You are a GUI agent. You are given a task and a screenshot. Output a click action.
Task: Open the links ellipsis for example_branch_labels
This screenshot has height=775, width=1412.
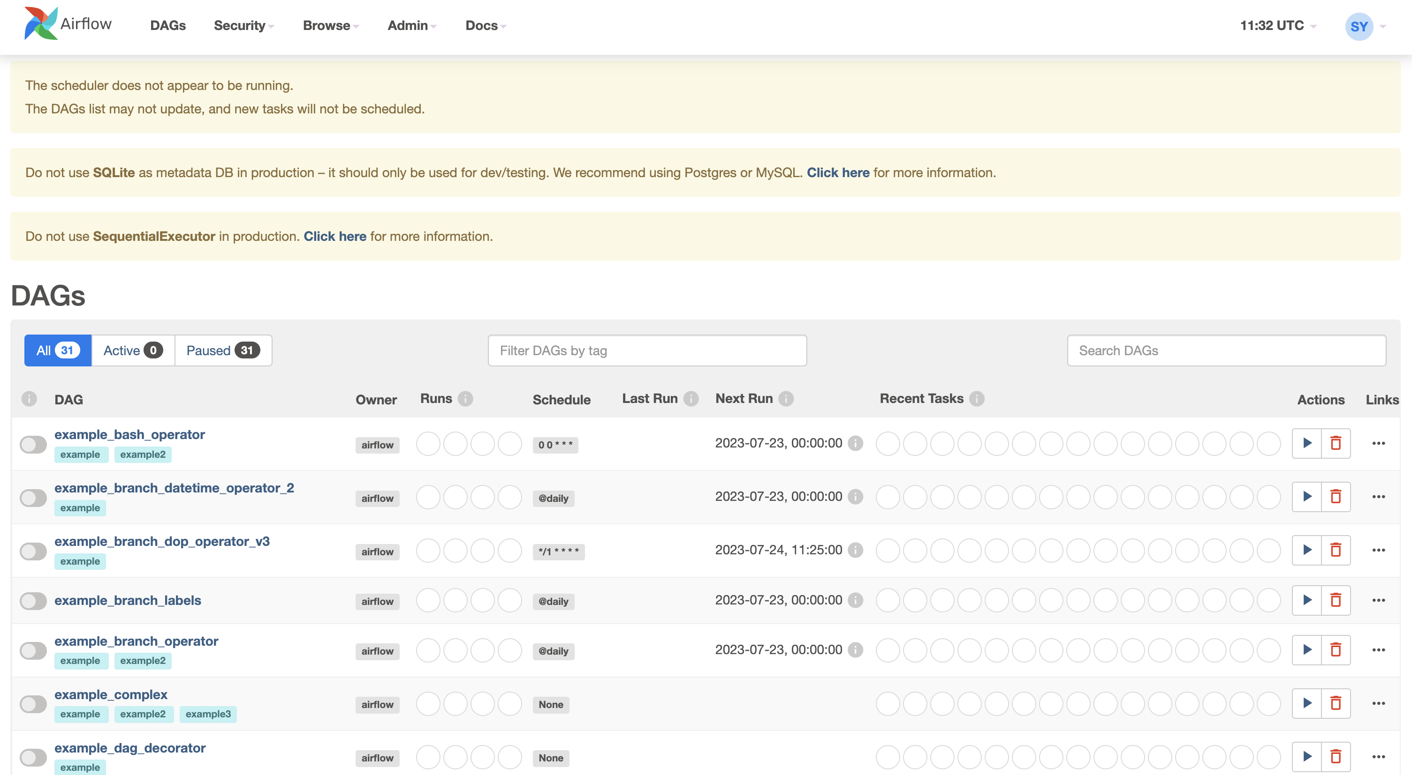point(1379,600)
